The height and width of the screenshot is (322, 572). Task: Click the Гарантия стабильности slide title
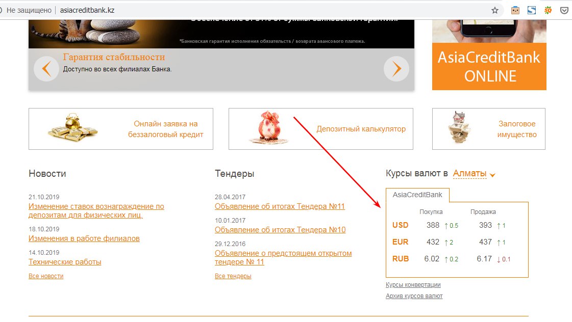point(114,57)
